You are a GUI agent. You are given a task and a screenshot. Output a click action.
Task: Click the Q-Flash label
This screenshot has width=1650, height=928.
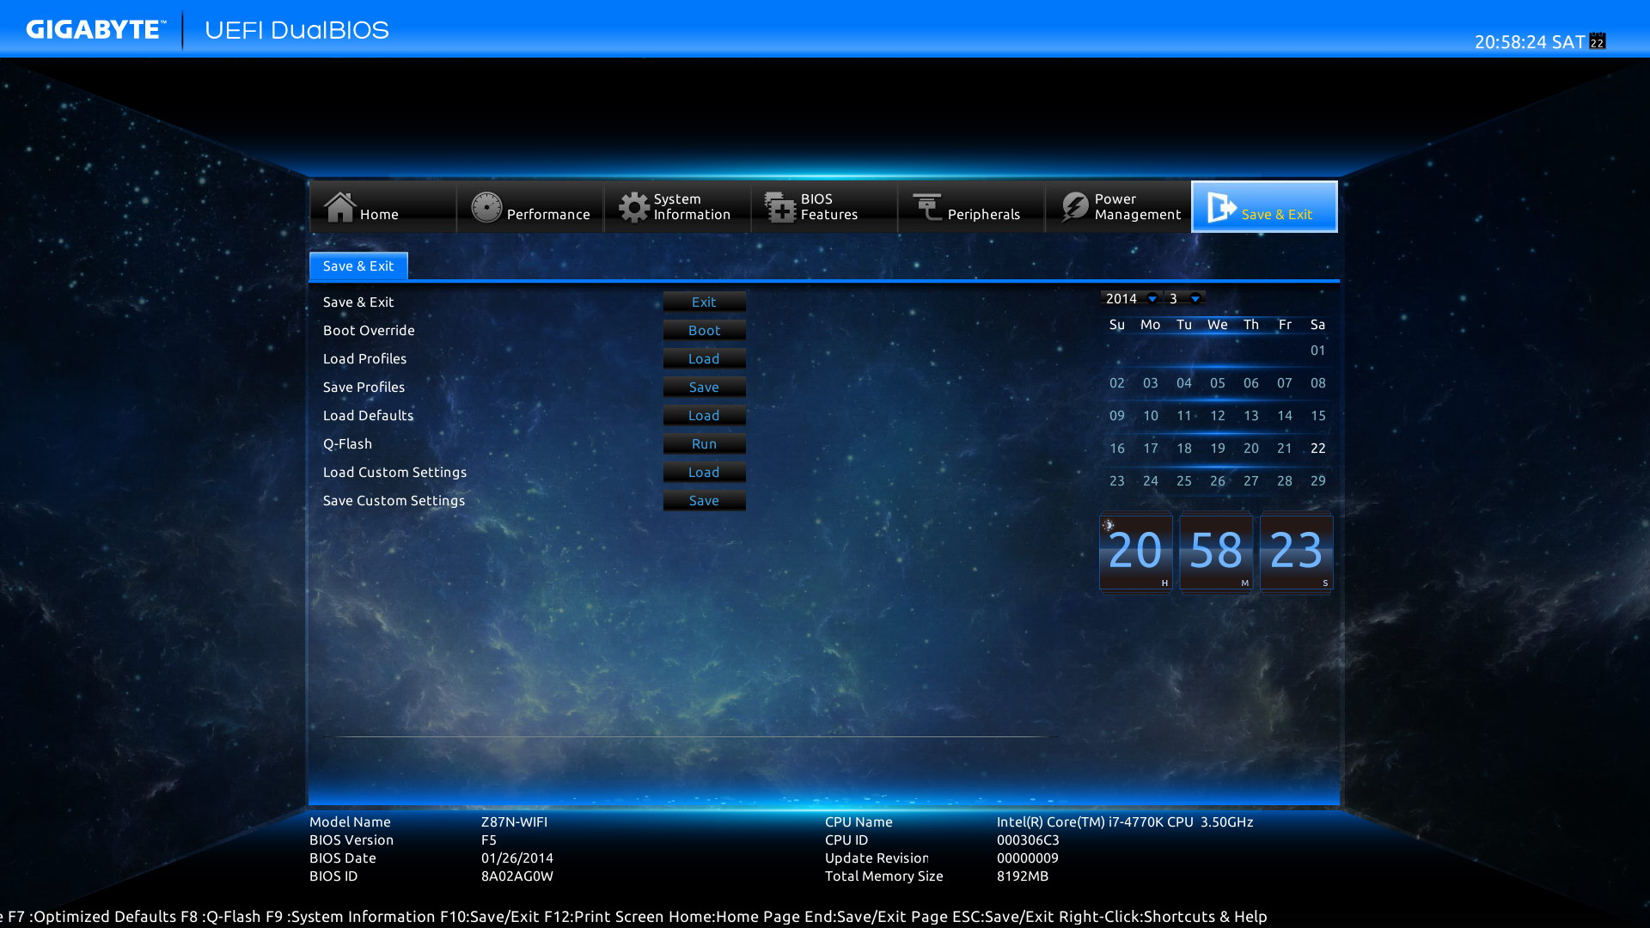347,444
